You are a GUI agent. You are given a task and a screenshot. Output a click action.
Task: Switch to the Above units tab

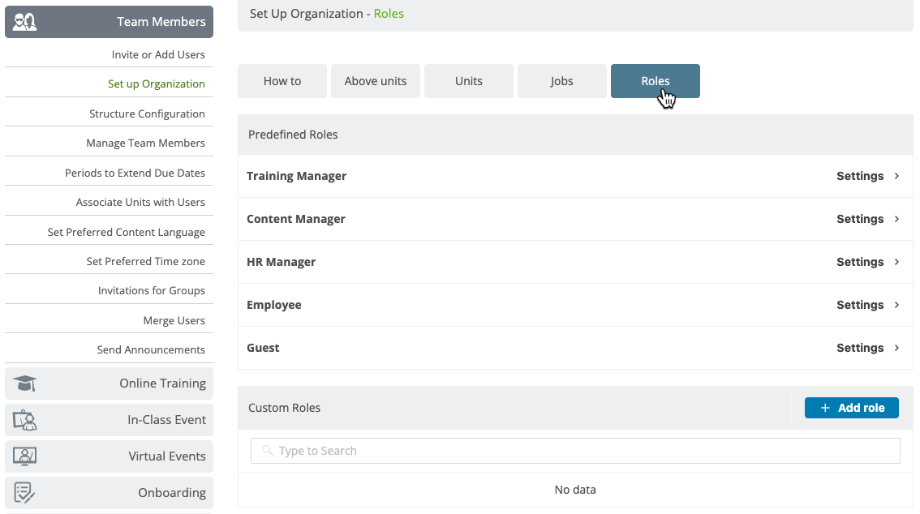coord(375,80)
